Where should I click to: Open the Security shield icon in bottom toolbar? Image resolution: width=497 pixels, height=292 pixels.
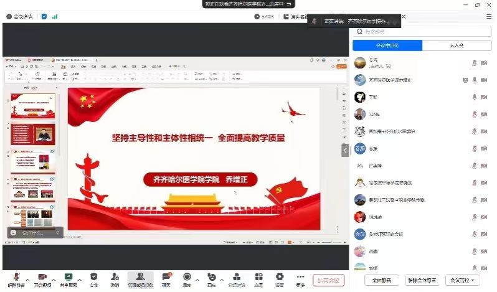[93, 277]
